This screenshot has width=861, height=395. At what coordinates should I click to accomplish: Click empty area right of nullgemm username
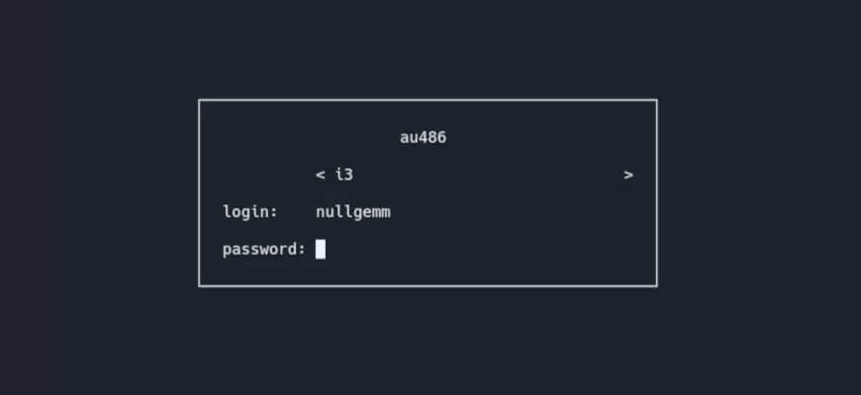[511, 212]
